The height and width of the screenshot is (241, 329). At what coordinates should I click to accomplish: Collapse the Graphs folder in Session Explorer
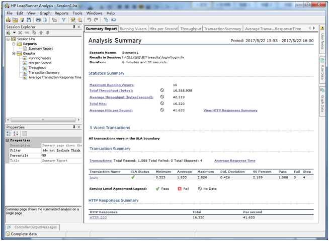pyautogui.click(x=13, y=53)
